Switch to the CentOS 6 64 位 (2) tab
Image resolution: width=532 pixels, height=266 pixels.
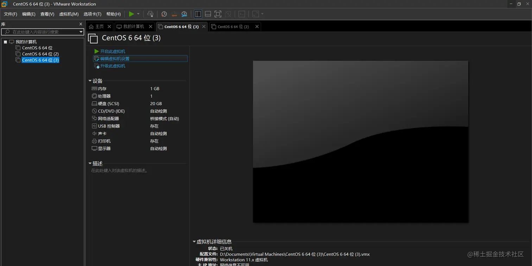click(x=233, y=26)
